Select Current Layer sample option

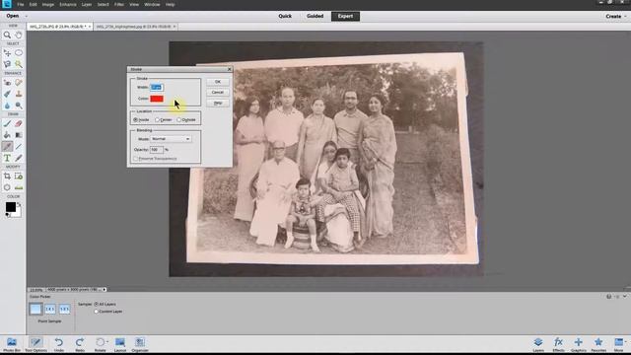tap(97, 312)
